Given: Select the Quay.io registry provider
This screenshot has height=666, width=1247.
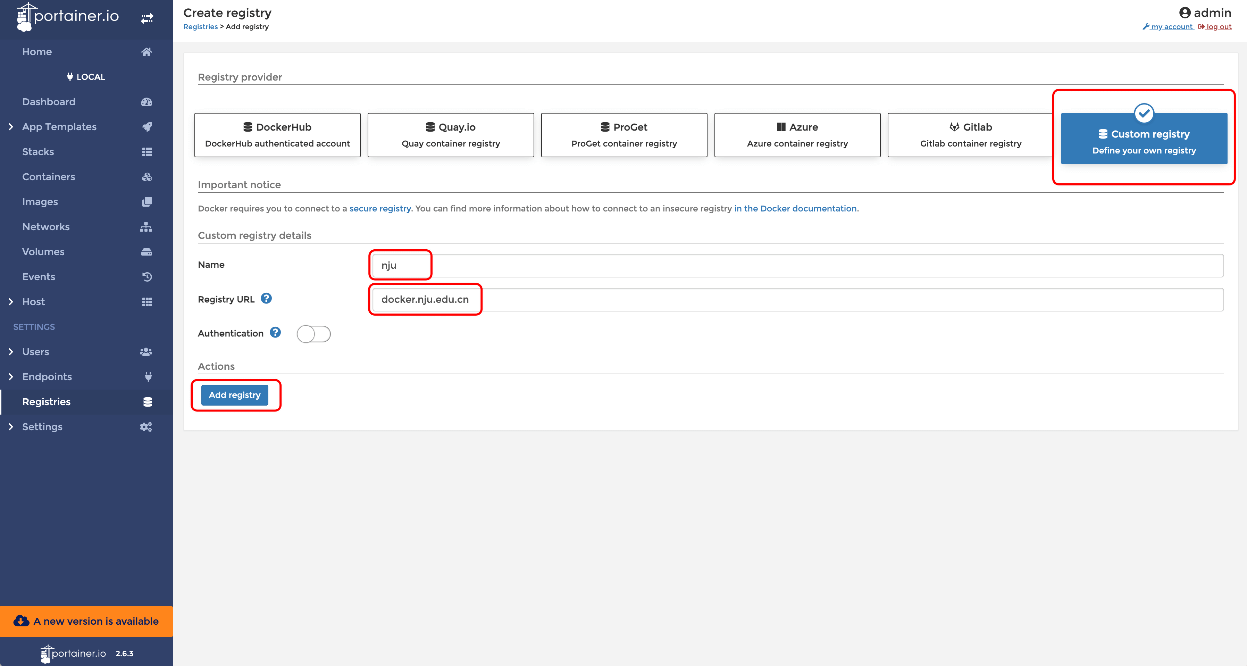Looking at the screenshot, I should pos(451,135).
